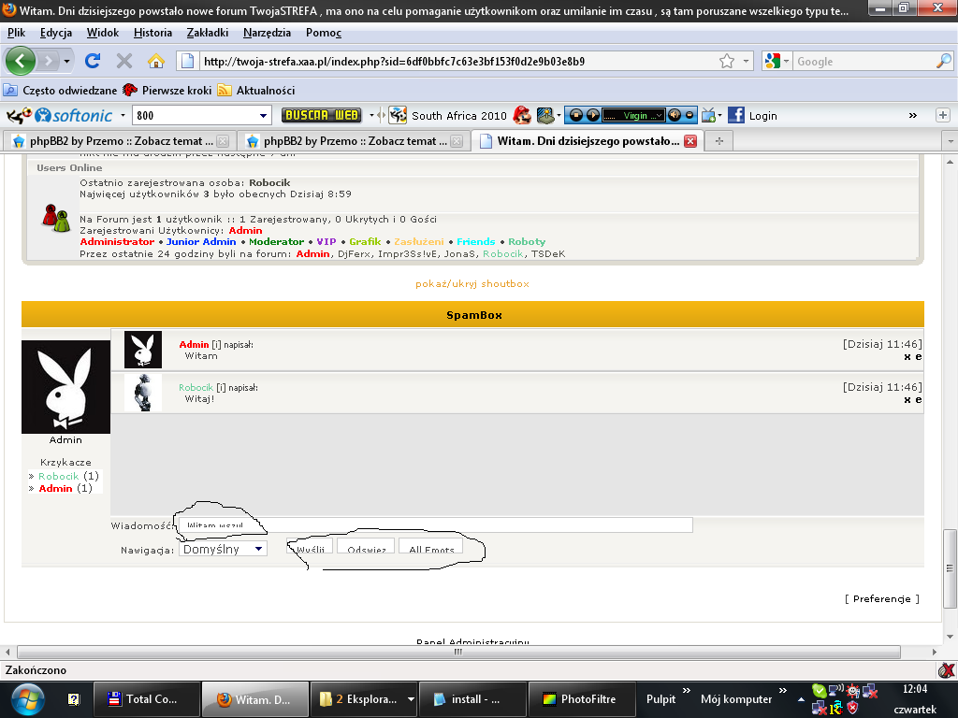The image size is (958, 718).
Task: Open the Nawigacja Domyślny dropdown
Action: [x=223, y=549]
